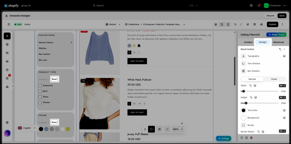Viewport: 291px width, 144px height.
Task: Open the page search inspector icon
Action: tap(255, 24)
